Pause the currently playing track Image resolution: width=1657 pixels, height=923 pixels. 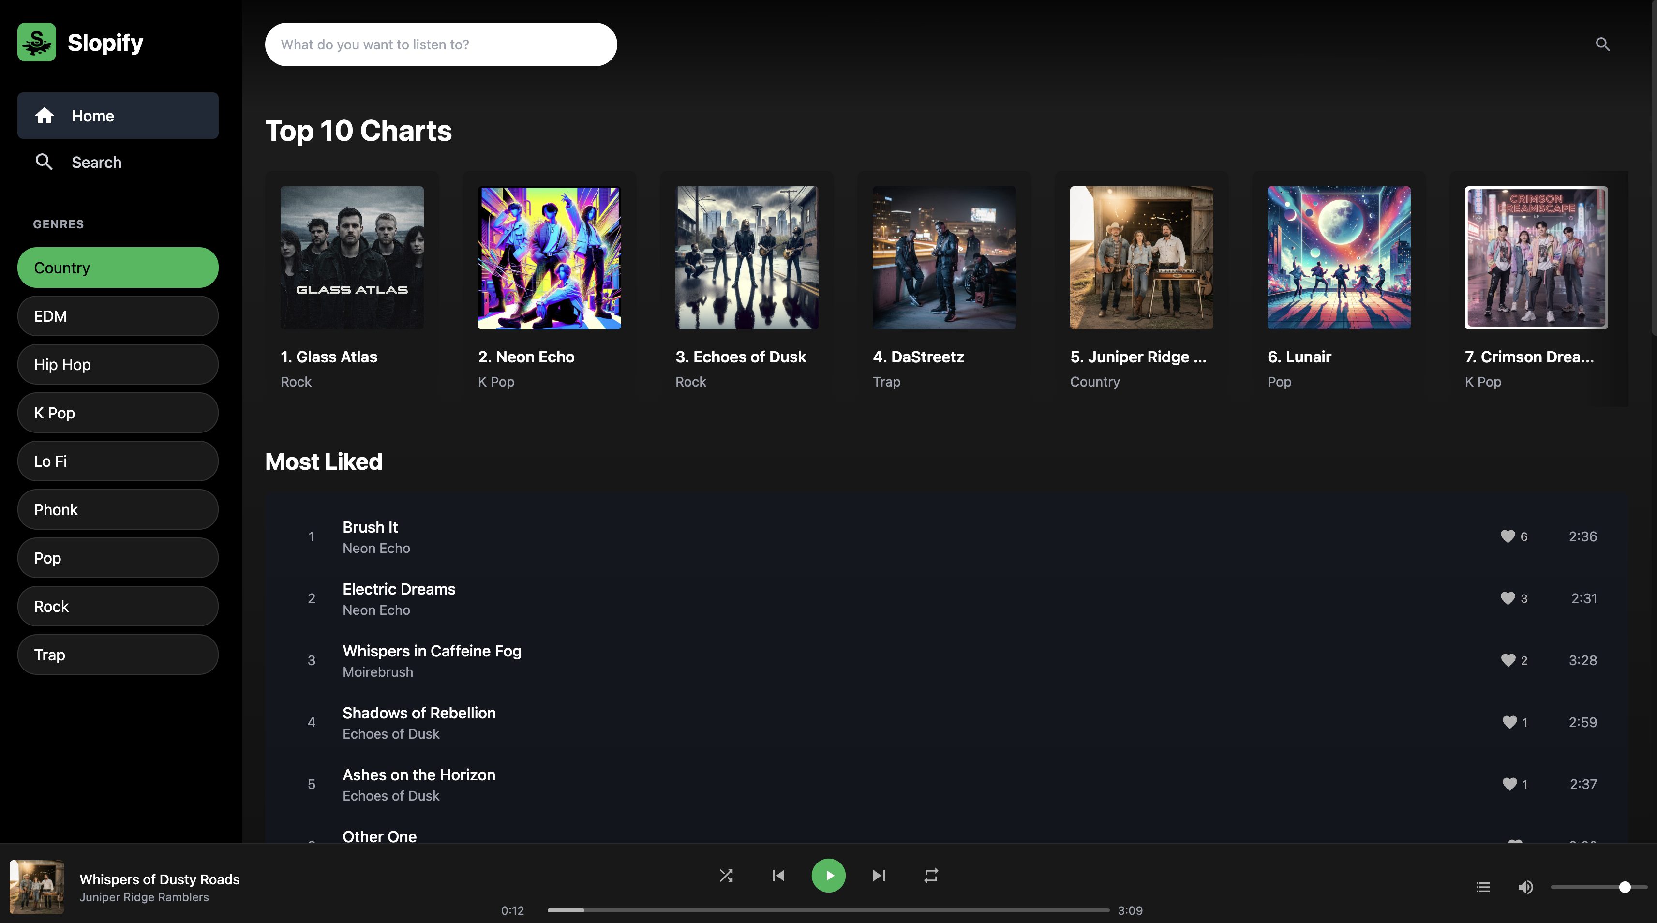coord(828,876)
